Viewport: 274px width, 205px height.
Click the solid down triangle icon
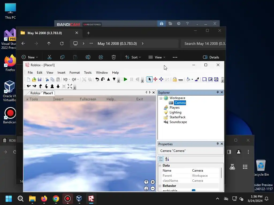[114, 79]
